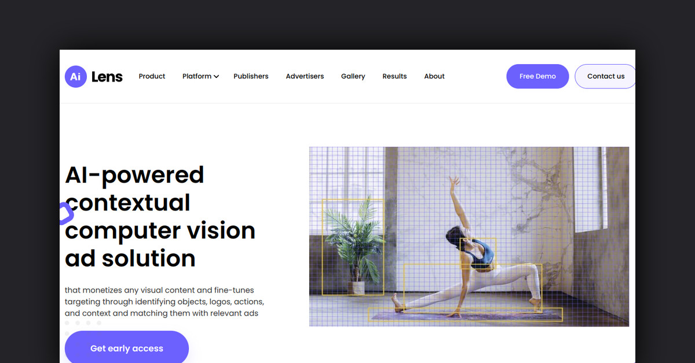Image resolution: width=695 pixels, height=363 pixels.
Task: Select Results in the navigation bar
Action: [394, 76]
